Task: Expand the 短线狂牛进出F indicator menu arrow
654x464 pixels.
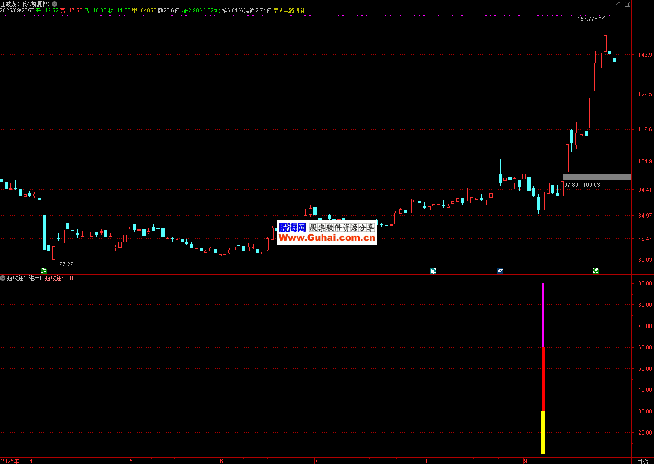Action: [x=3, y=278]
